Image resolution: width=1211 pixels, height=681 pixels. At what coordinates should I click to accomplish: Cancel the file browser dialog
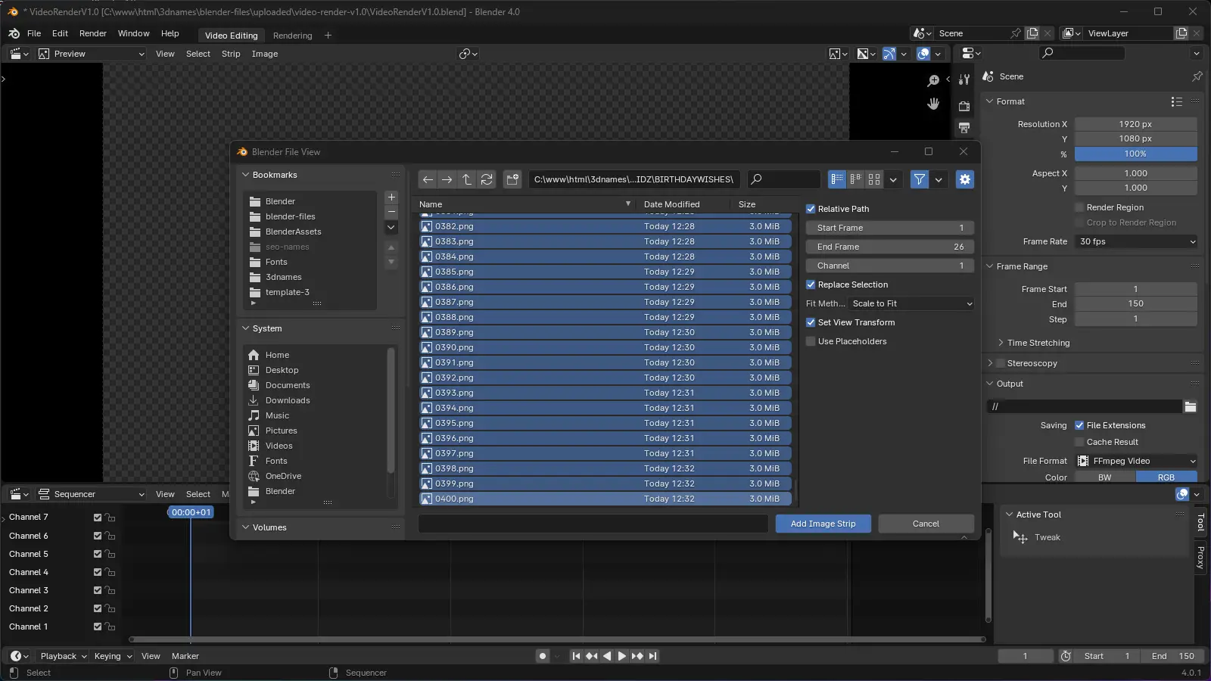[926, 524]
